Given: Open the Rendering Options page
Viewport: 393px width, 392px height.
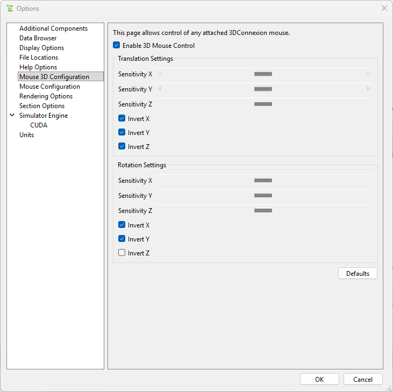Looking at the screenshot, I should tap(46, 96).
